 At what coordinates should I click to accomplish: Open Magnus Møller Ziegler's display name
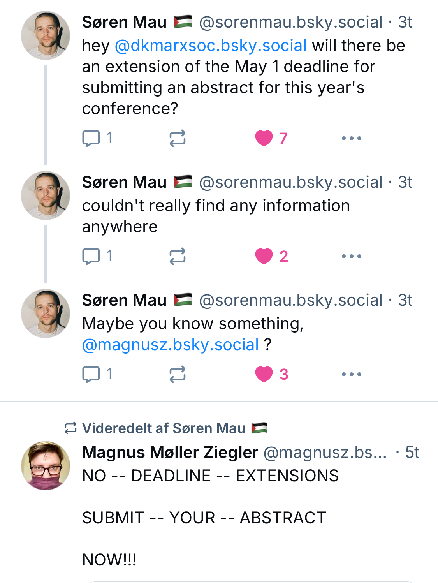(170, 453)
